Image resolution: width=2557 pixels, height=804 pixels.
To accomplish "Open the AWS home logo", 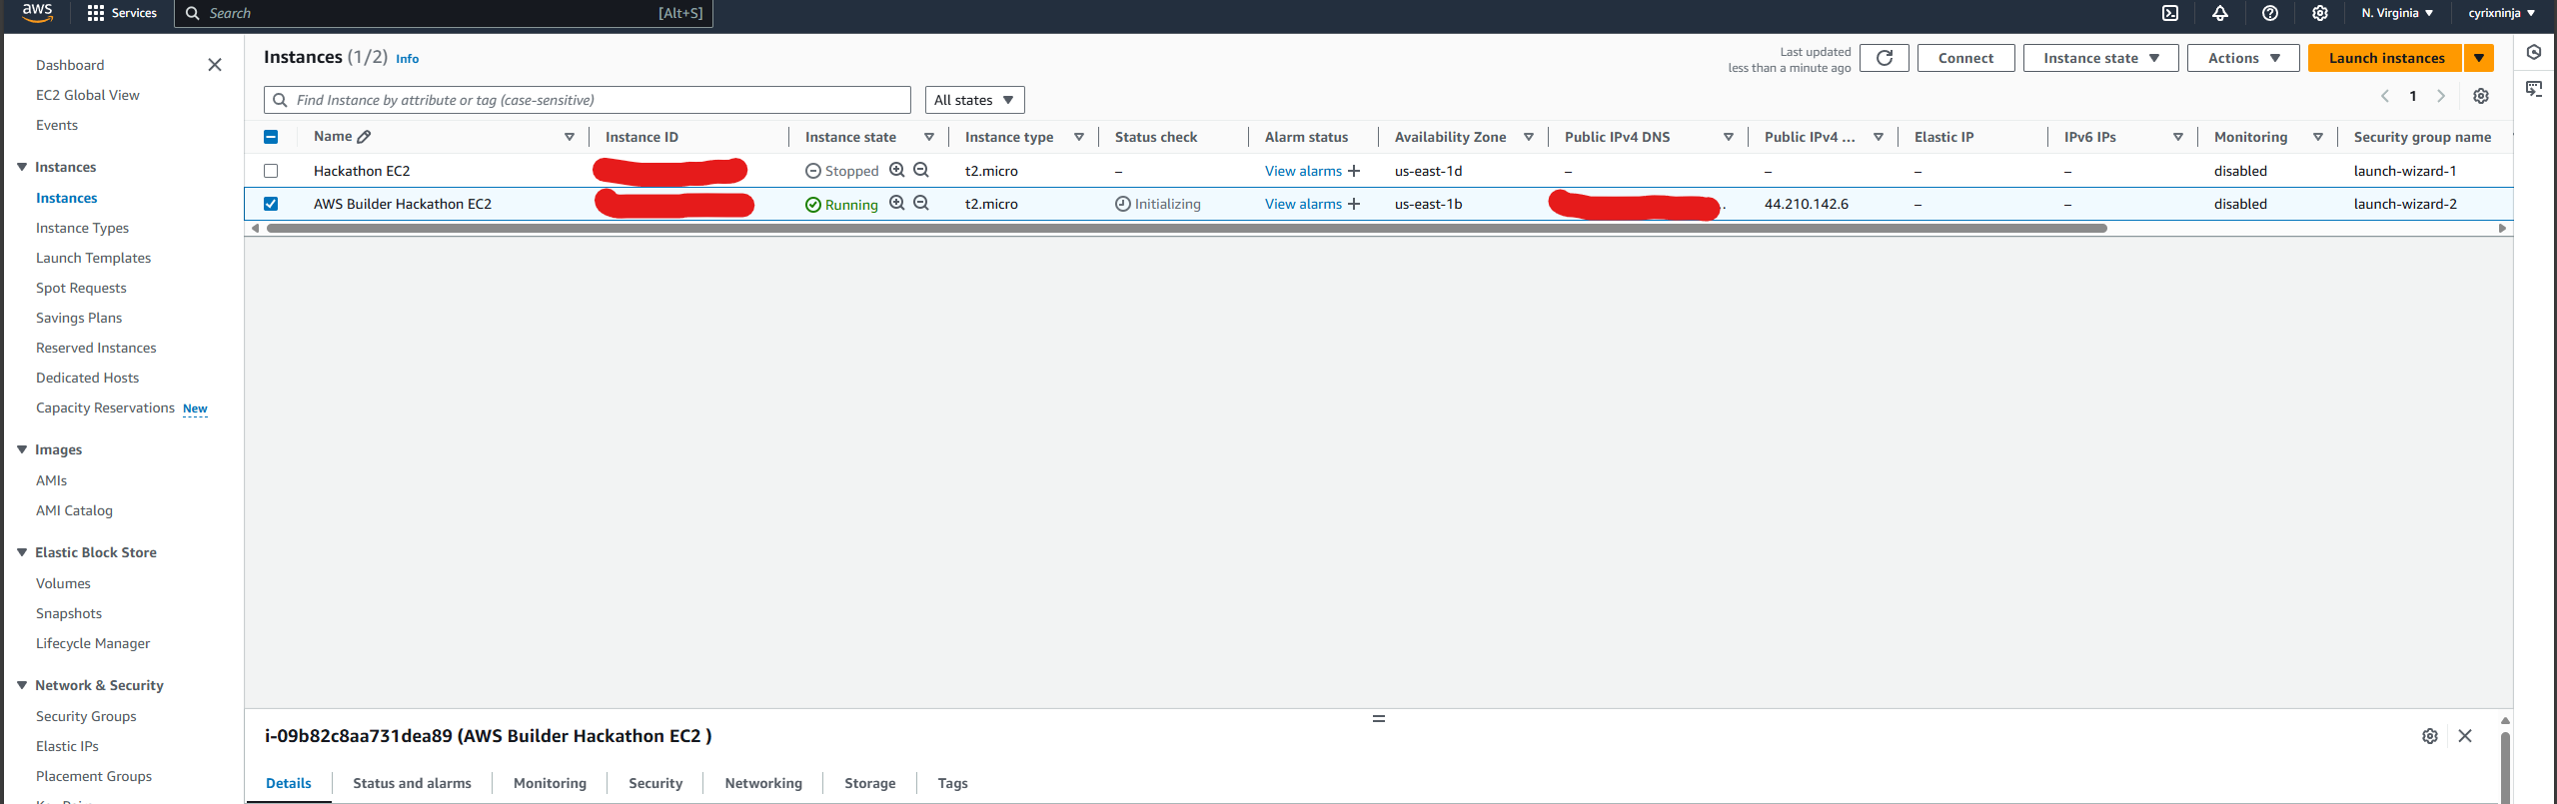I will 37,13.
